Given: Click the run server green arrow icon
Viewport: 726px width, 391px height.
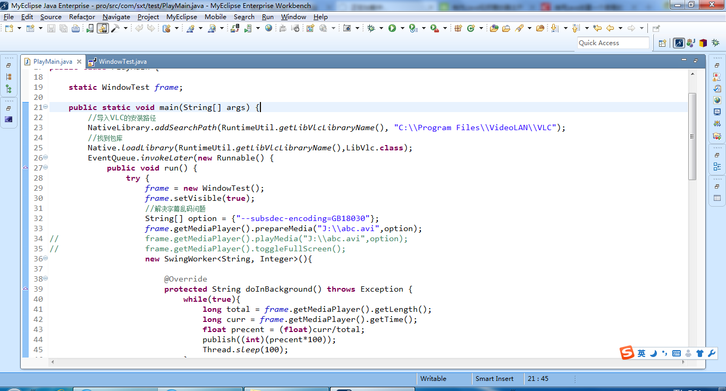Looking at the screenshot, I should [x=248, y=28].
